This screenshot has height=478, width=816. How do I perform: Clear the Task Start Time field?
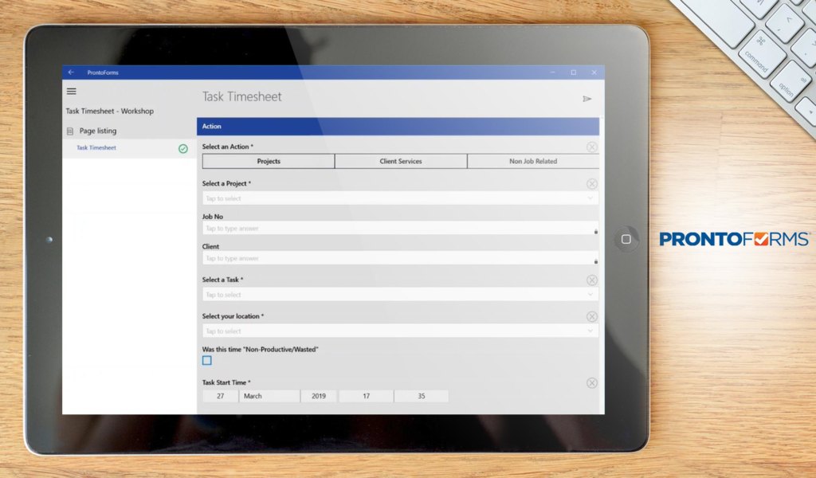tap(592, 382)
